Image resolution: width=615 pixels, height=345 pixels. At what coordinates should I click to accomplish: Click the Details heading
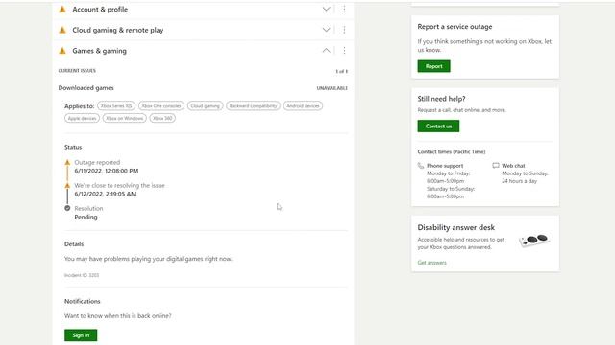(x=74, y=244)
